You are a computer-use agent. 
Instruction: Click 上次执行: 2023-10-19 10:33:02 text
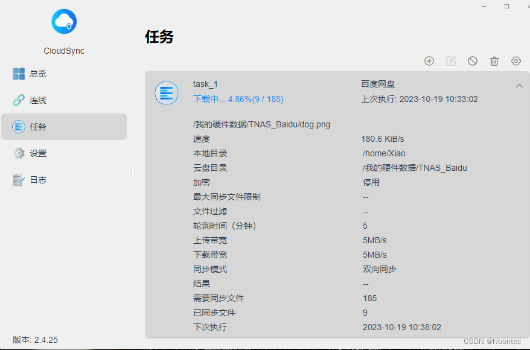click(x=420, y=99)
